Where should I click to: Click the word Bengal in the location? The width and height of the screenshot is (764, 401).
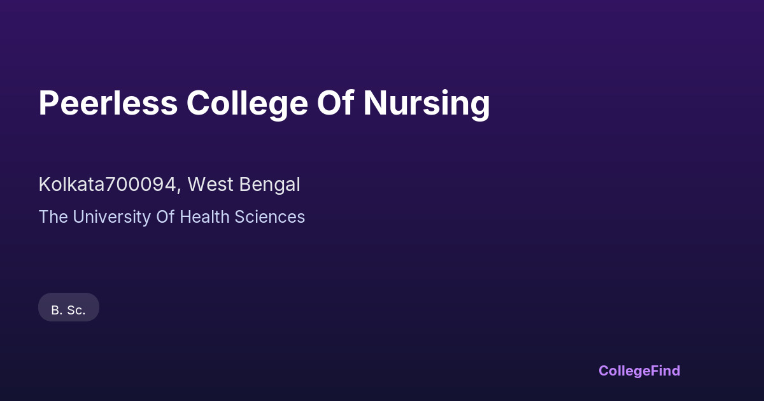[x=271, y=185]
